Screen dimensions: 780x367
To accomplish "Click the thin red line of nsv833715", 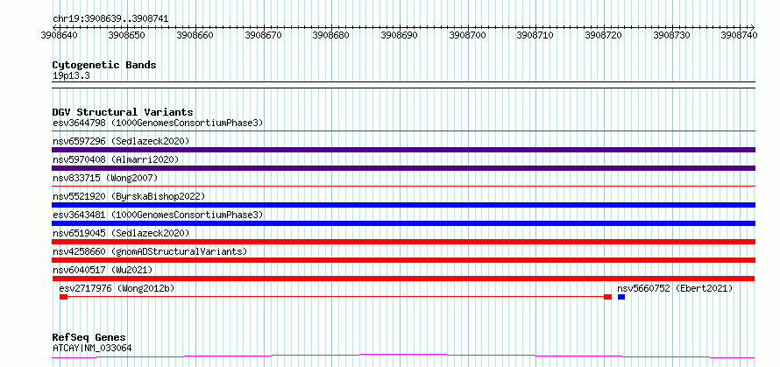I will coord(403,187).
